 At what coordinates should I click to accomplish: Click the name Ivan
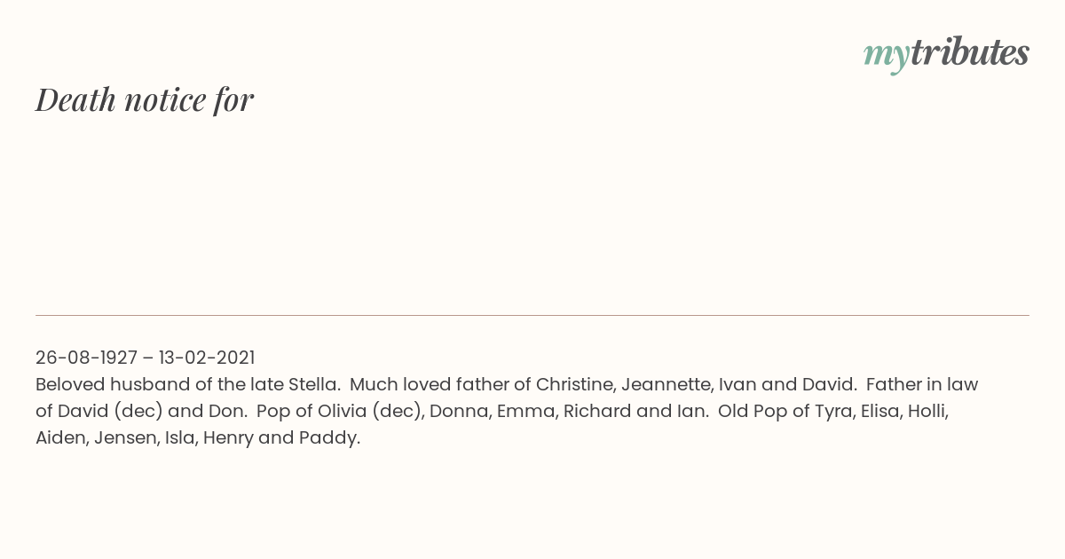click(737, 384)
